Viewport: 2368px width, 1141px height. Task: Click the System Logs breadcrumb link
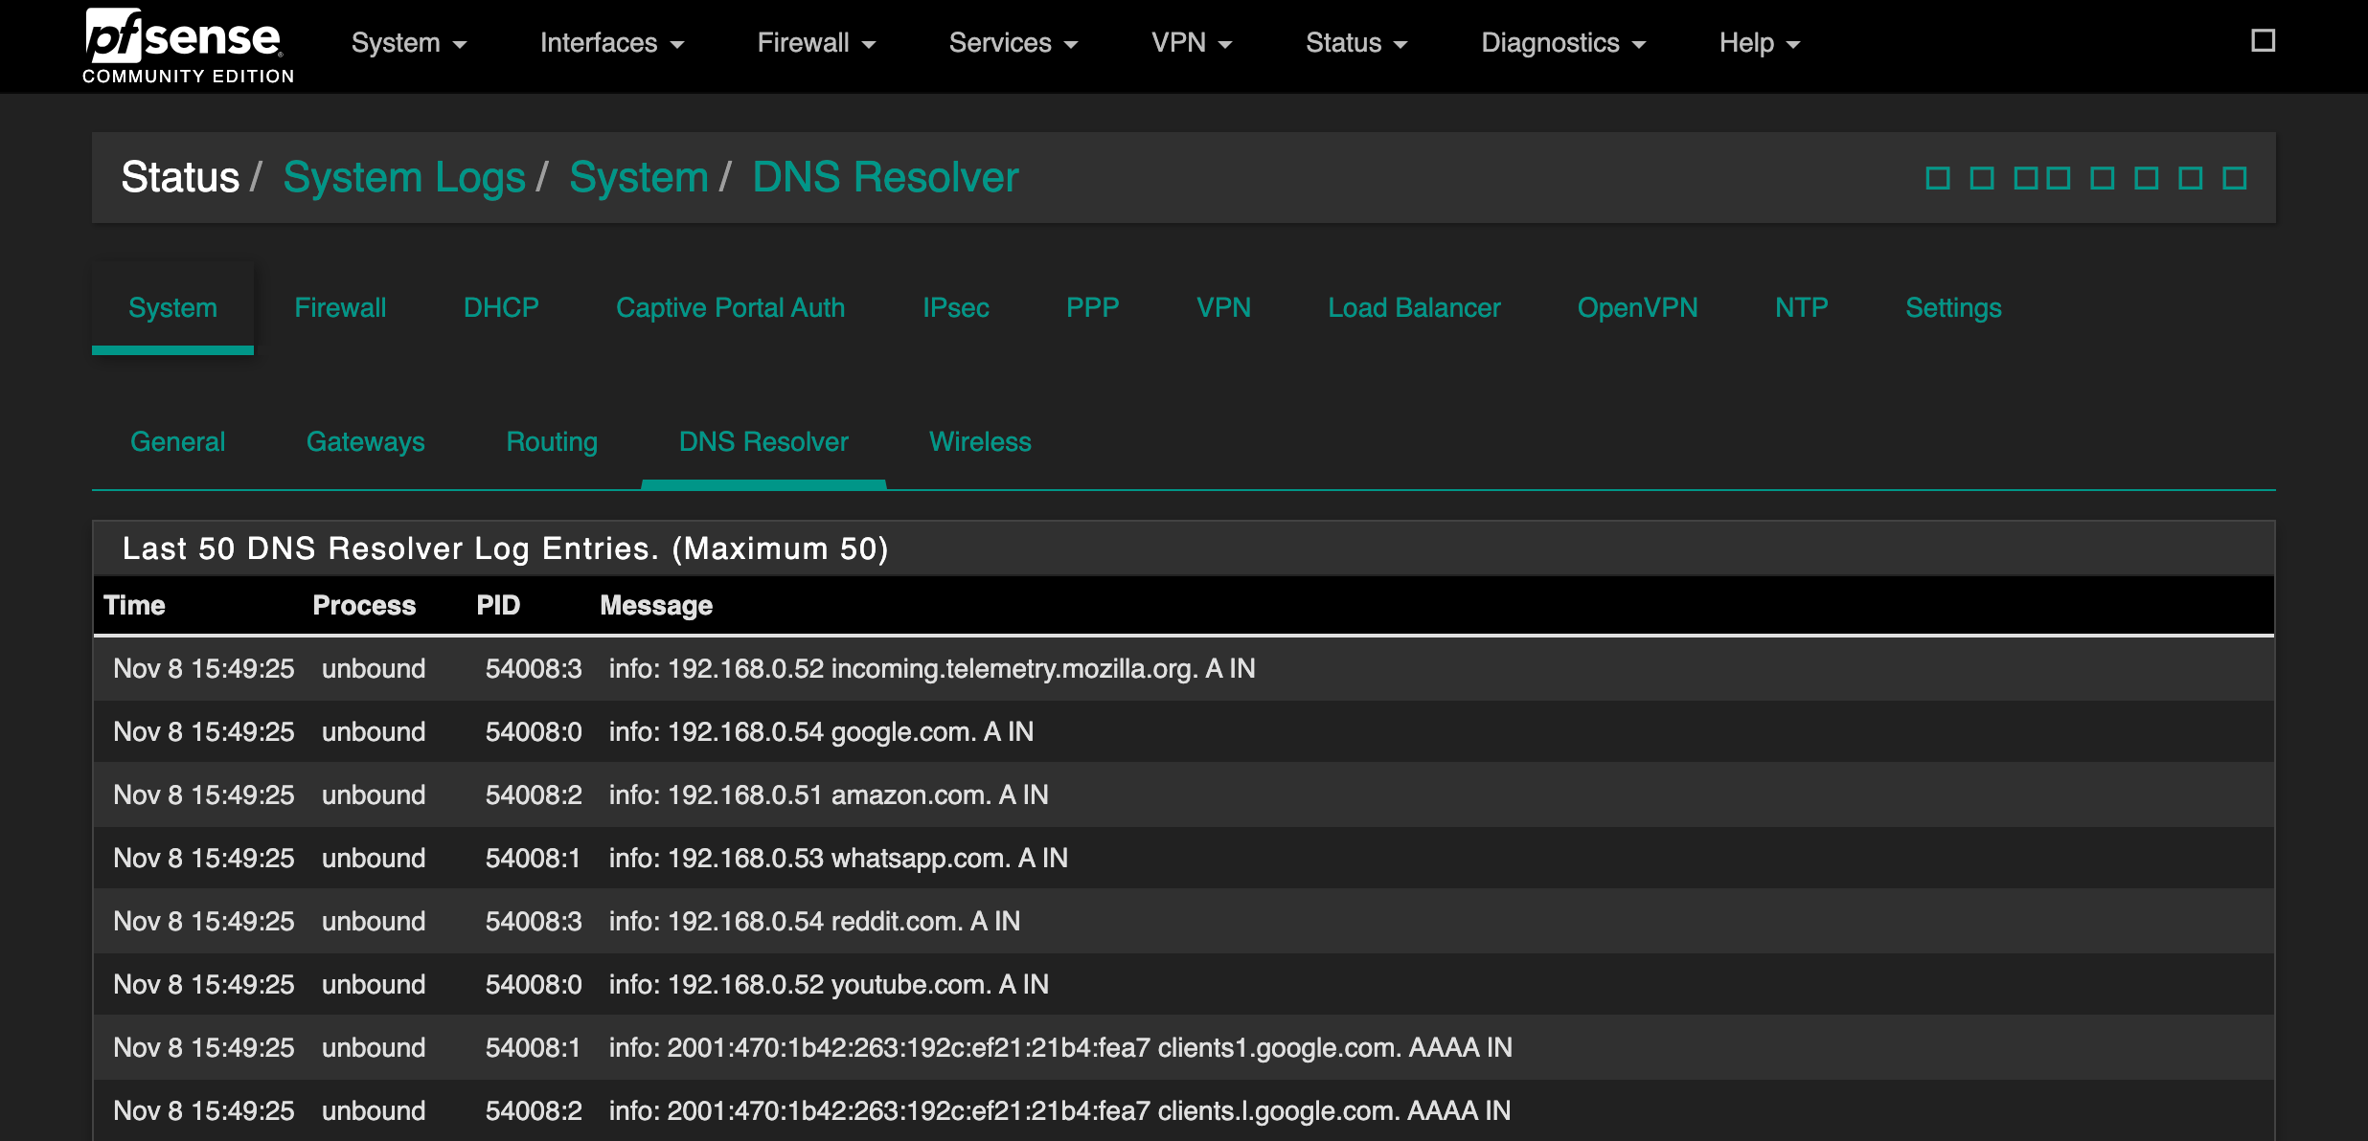point(403,176)
